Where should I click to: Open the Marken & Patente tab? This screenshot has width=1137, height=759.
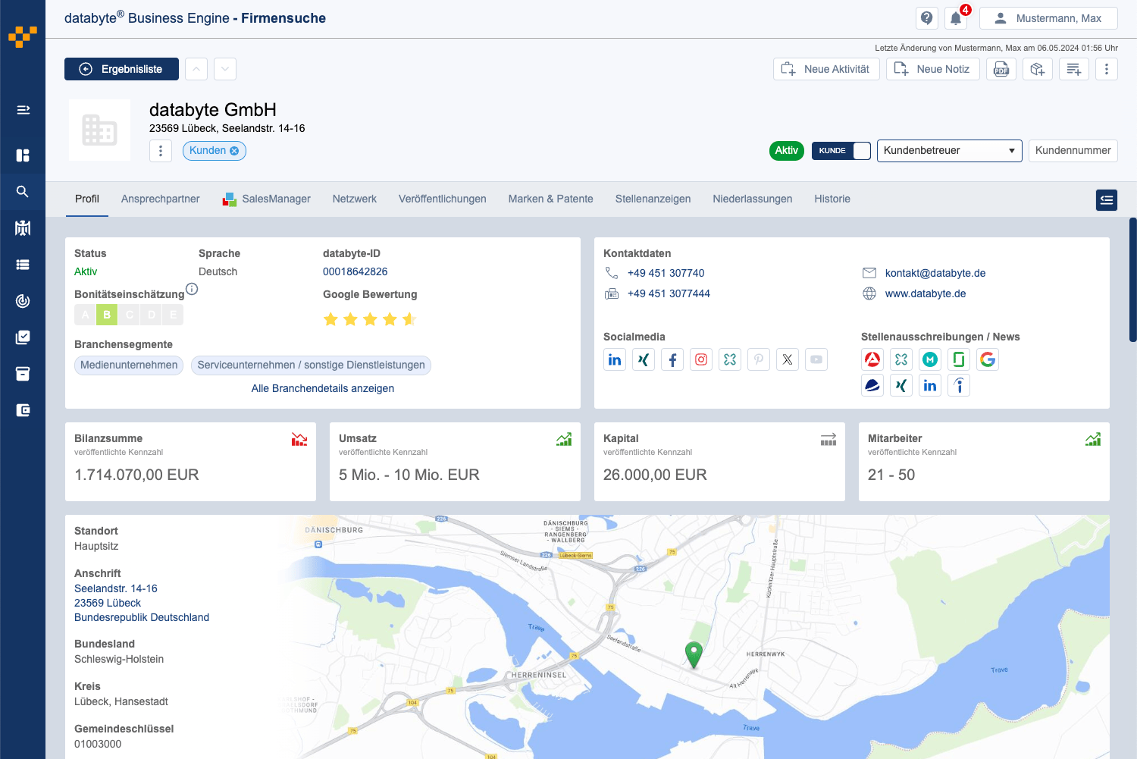click(550, 199)
